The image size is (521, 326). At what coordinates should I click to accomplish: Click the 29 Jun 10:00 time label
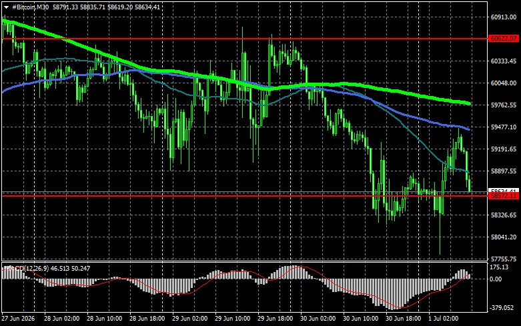233,319
